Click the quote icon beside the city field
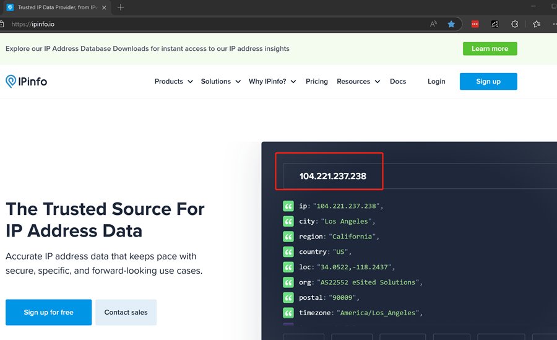 pyautogui.click(x=288, y=221)
